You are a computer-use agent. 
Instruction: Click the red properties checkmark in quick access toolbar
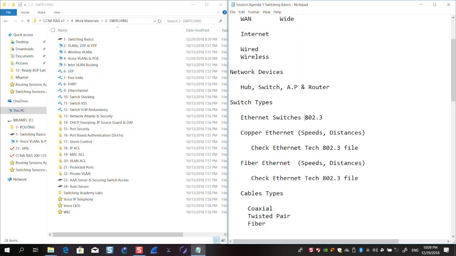click(20, 5)
